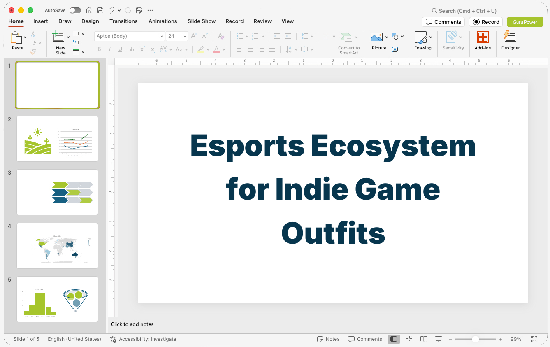Click the Paste clipboard icon
Image resolution: width=550 pixels, height=347 pixels.
point(16,38)
